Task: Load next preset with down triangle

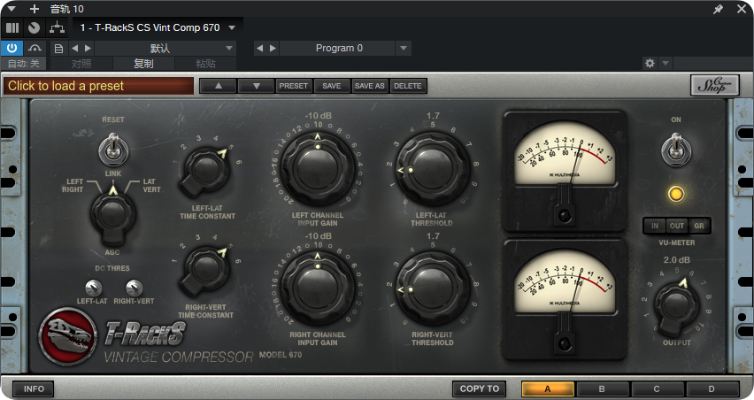Action: (256, 86)
